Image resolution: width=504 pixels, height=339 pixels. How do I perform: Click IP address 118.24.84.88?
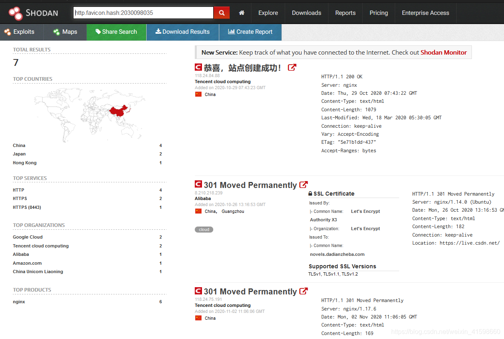tap(207, 76)
